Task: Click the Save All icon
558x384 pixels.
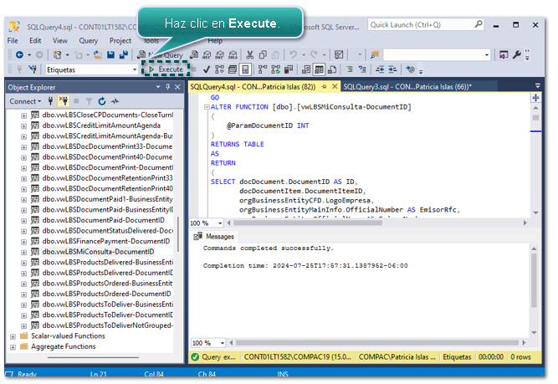Action: pos(124,55)
